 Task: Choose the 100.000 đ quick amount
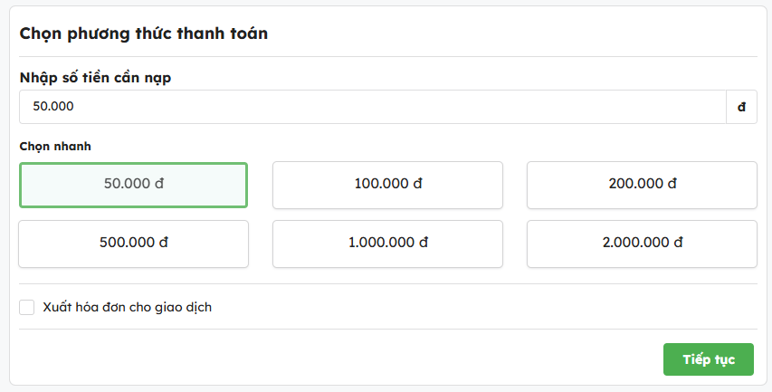[387, 185]
